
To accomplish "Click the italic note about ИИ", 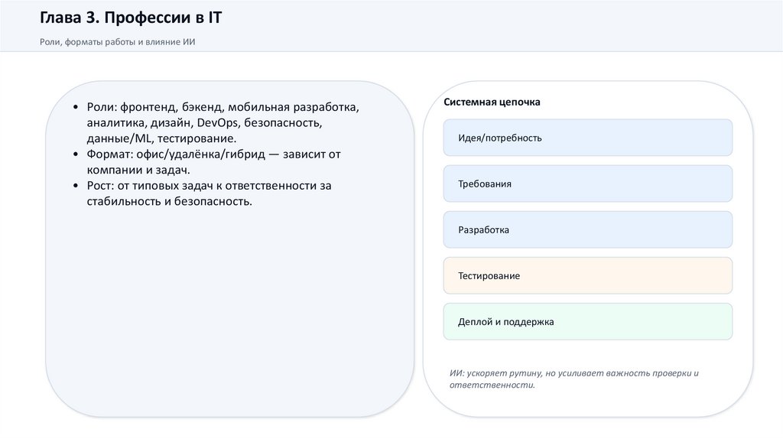I will (x=573, y=379).
